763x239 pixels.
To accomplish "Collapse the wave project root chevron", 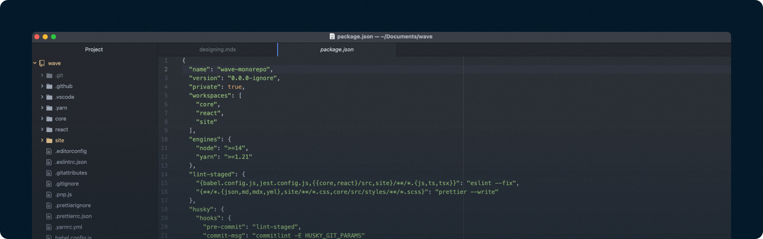I will point(35,64).
